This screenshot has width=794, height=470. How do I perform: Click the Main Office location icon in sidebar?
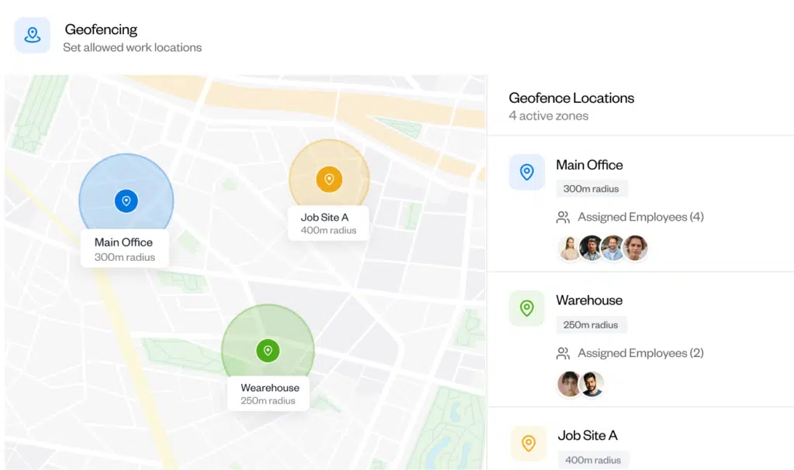click(527, 172)
